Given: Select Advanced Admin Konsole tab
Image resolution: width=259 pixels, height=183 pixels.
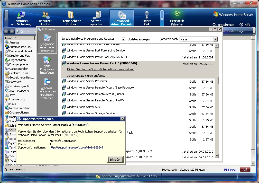Looking at the screenshot, I should (x=122, y=18).
